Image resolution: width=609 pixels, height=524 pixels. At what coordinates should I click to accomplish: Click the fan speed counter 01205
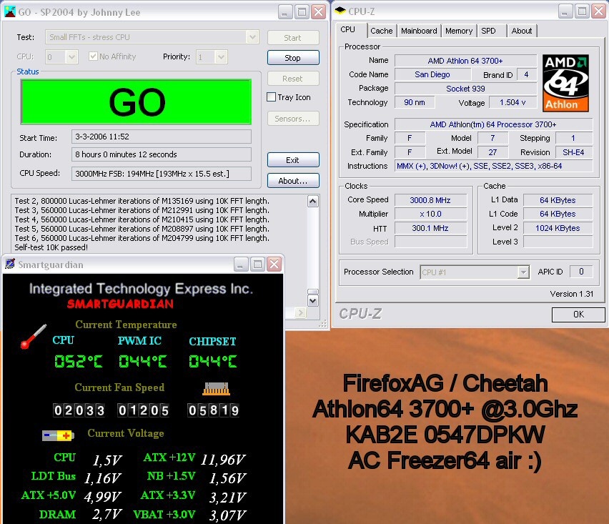point(144,410)
